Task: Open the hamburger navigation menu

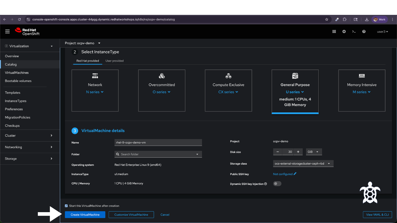Action: click(x=7, y=32)
